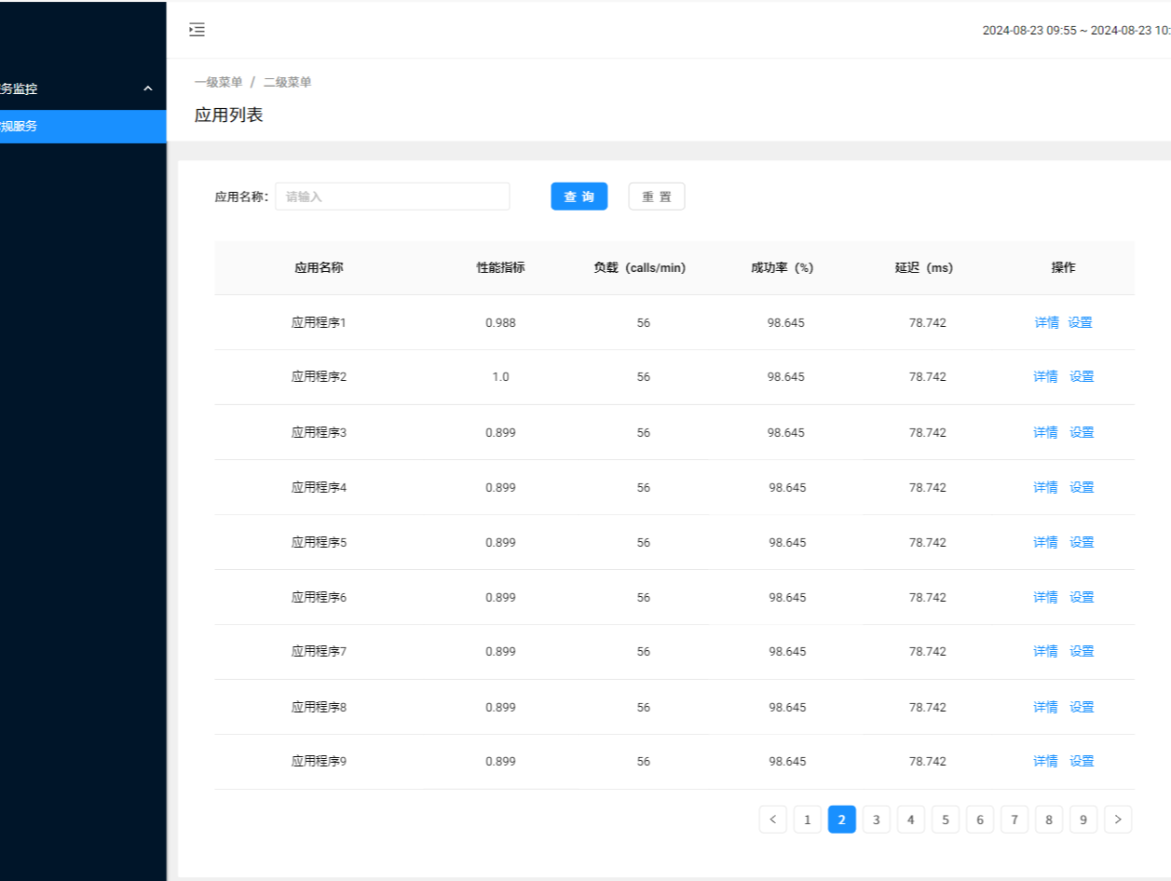Viewport: 1171px width, 881px height.
Task: Select page 5 in pagination
Action: point(945,819)
